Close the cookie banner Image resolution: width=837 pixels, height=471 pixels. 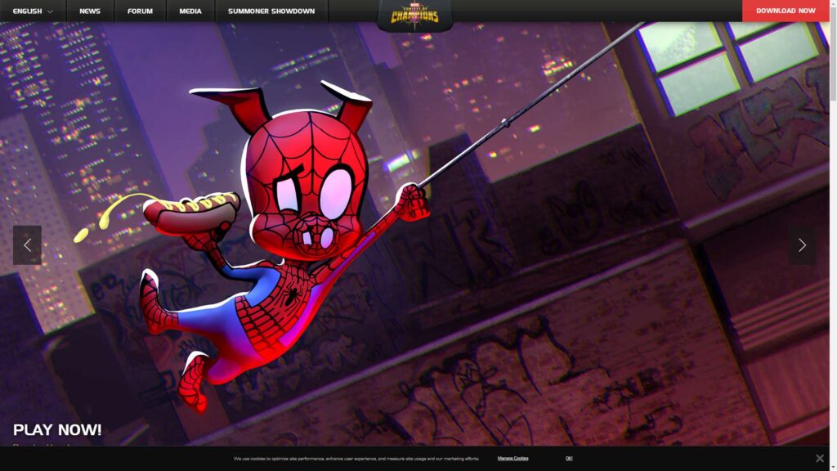pos(819,458)
